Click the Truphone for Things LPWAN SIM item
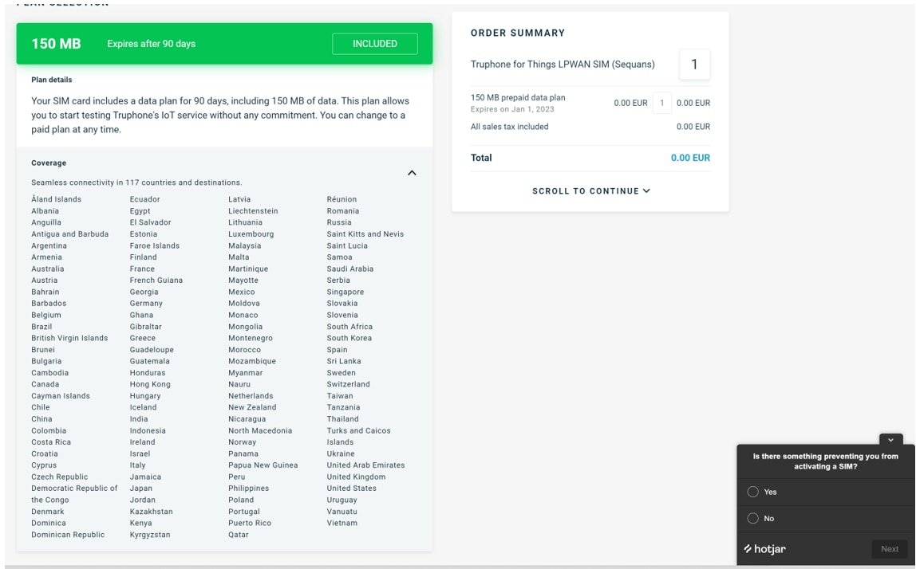916x569 pixels. tap(563, 65)
